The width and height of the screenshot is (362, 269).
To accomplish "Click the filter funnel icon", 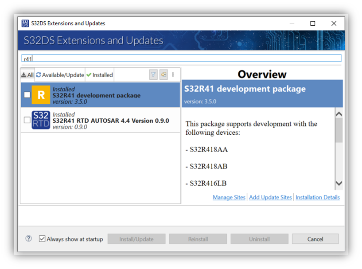I will pyautogui.click(x=153, y=74).
